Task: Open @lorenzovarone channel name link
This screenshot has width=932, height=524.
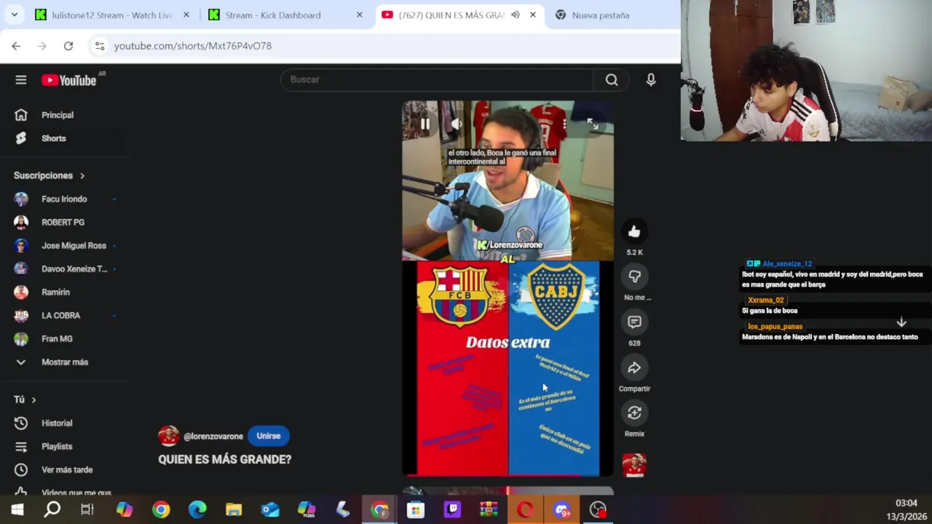Action: click(x=213, y=436)
